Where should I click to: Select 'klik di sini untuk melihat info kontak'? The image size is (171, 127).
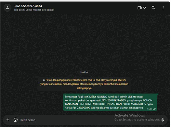pos(34,10)
